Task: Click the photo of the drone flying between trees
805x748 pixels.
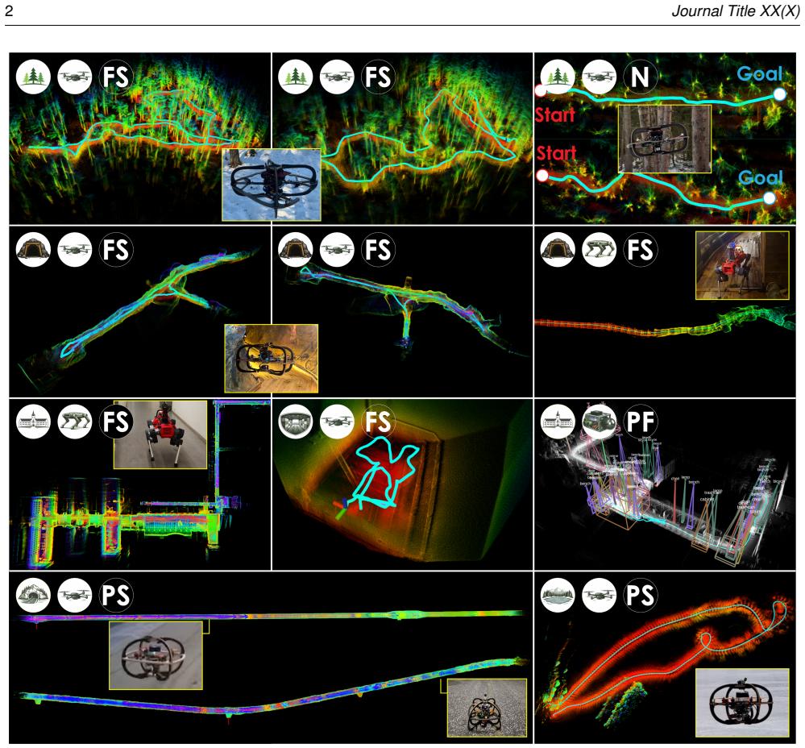Action: click(x=665, y=139)
